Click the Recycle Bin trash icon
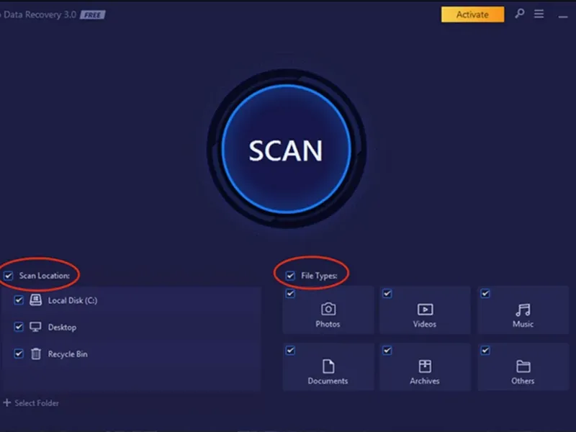Viewport: 576px width, 432px height. (35, 354)
